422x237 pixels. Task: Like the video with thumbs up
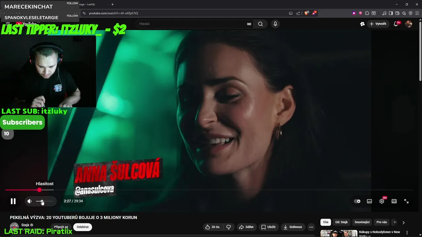pyautogui.click(x=213, y=227)
